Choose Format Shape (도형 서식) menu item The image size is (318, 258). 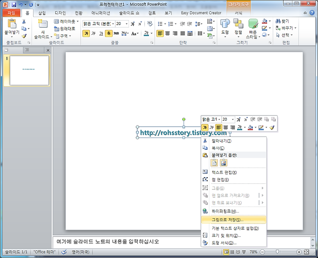(x=234, y=243)
